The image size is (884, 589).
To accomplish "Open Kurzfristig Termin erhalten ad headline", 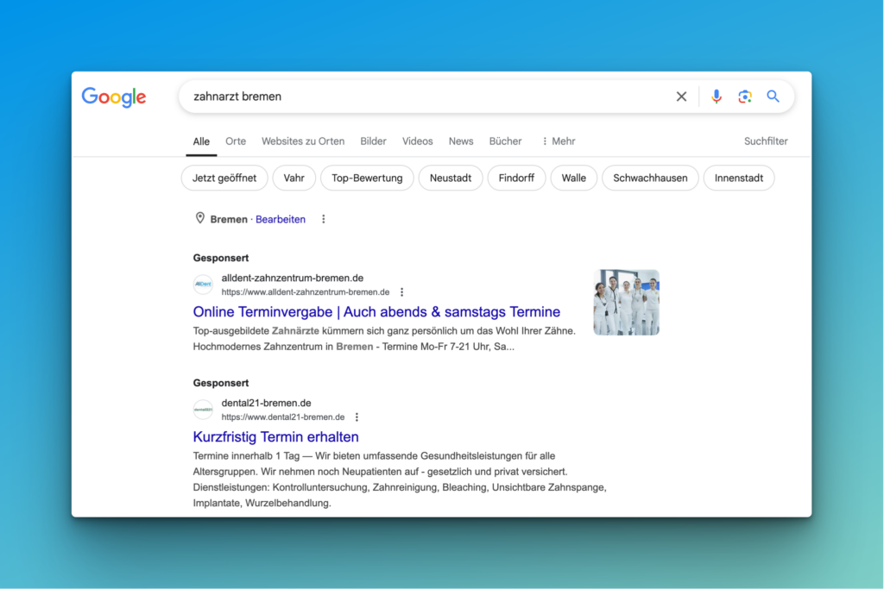I will tap(275, 436).
